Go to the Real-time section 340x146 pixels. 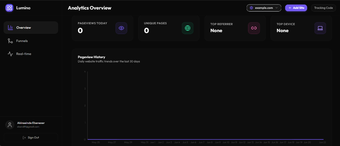[31, 54]
